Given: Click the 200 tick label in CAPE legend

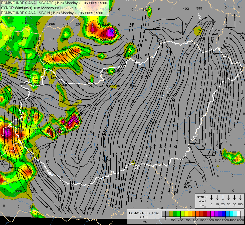Looking at the screenshot, I should pos(173,220).
